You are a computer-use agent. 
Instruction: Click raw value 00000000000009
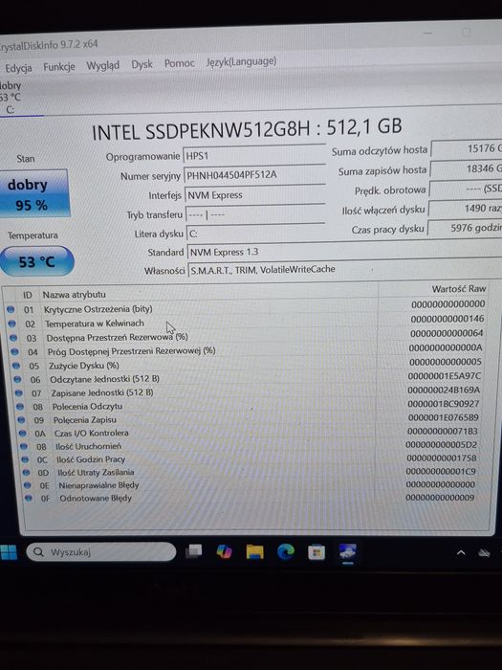coord(440,498)
